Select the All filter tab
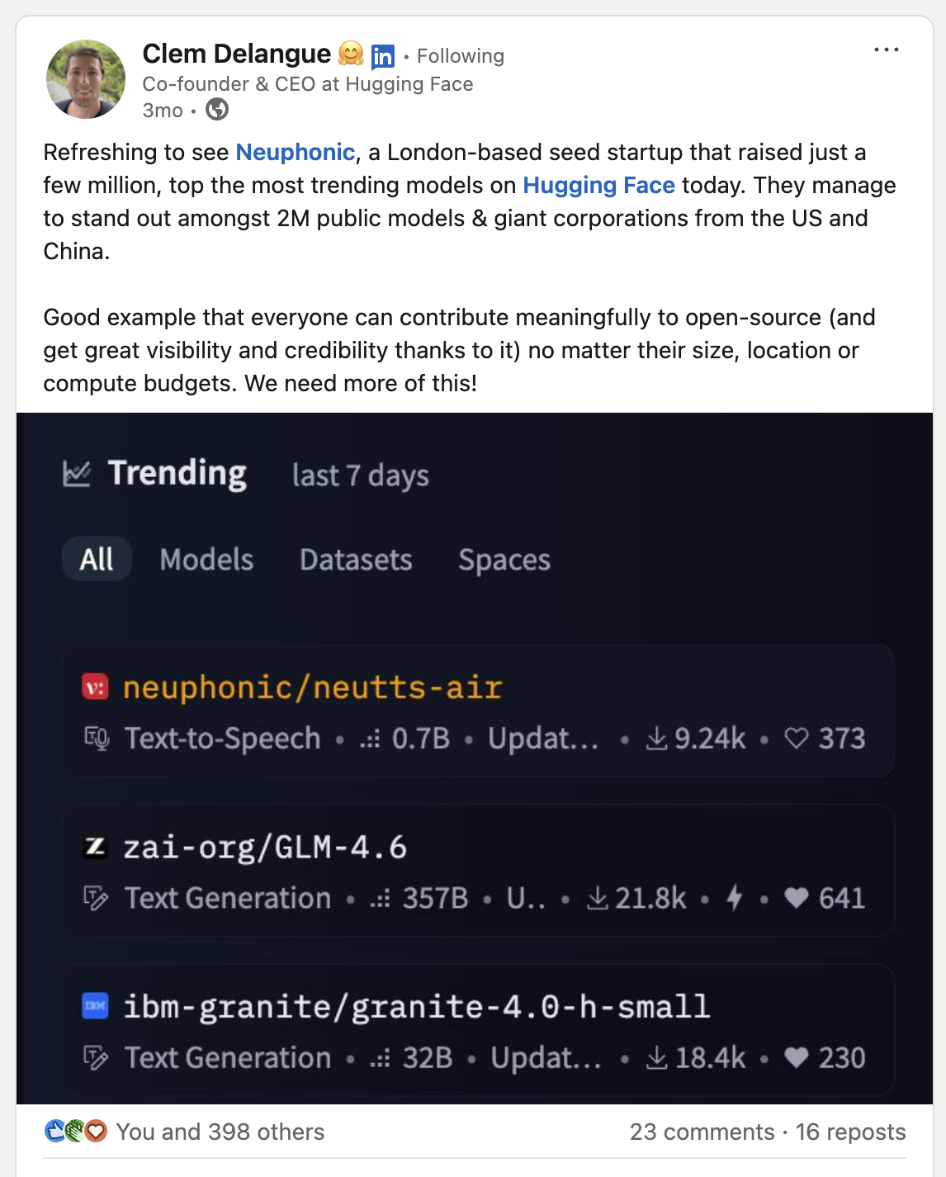Screen dimensions: 946x1177 (97, 560)
